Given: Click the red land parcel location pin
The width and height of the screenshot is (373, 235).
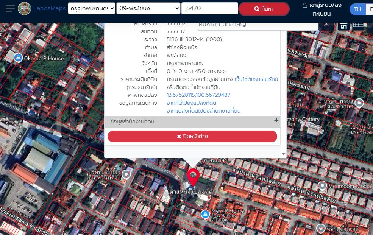Looking at the screenshot, I should coord(193,177).
